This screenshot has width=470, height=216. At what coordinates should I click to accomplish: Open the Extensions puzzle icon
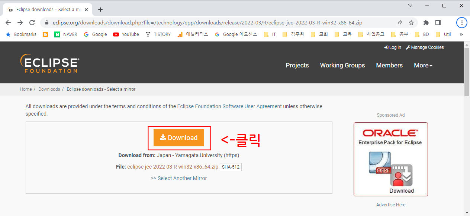coord(426,23)
